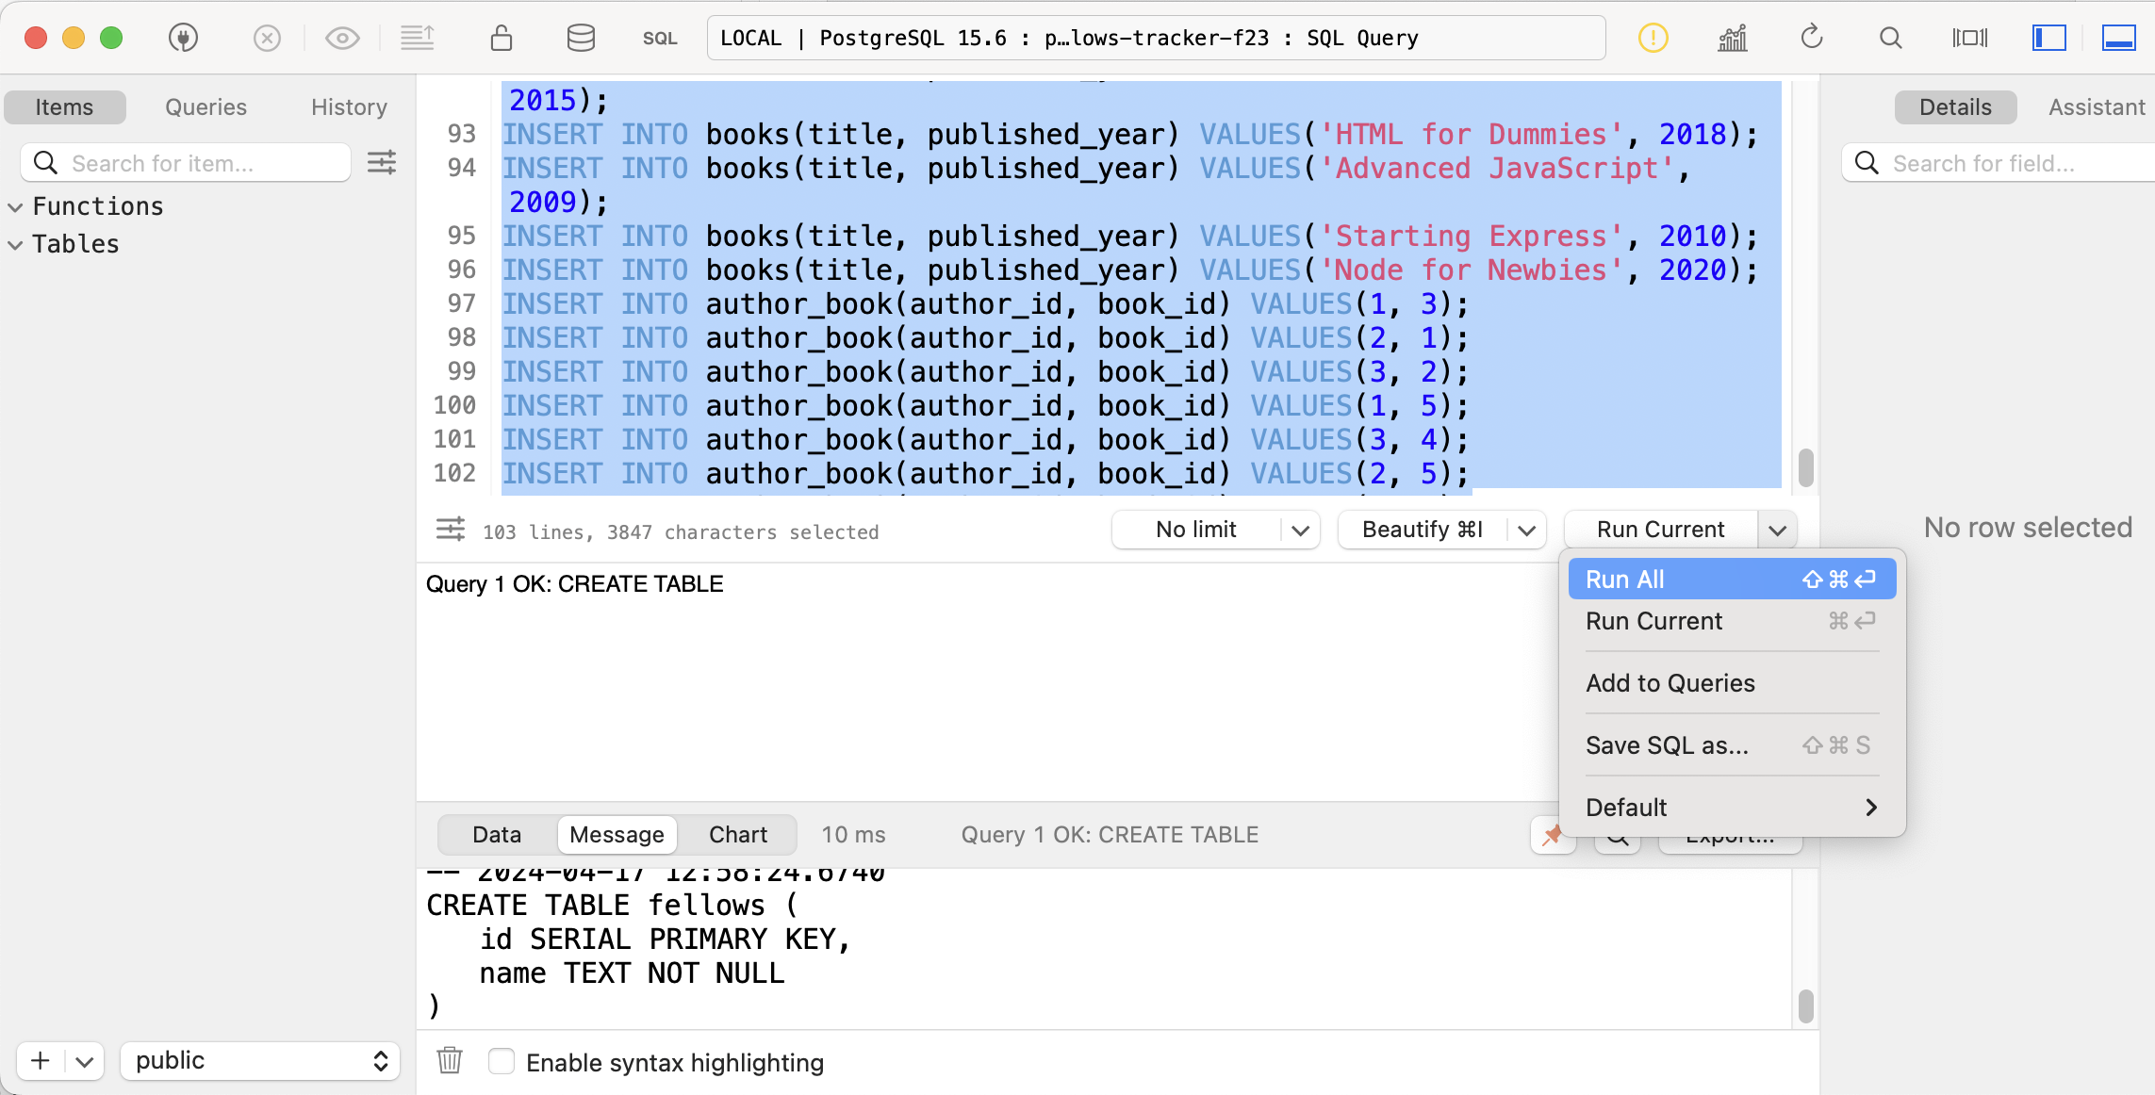Open the No limit dropdown
2155x1095 pixels.
(x=1215, y=530)
